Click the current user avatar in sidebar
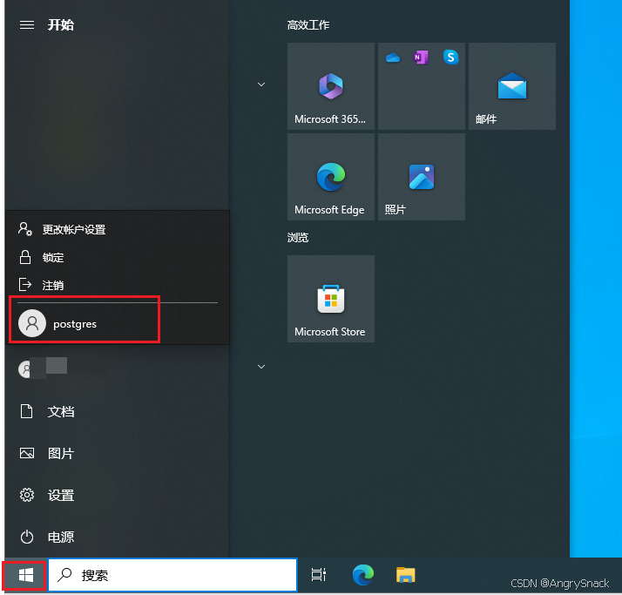The image size is (622, 595). (25, 369)
